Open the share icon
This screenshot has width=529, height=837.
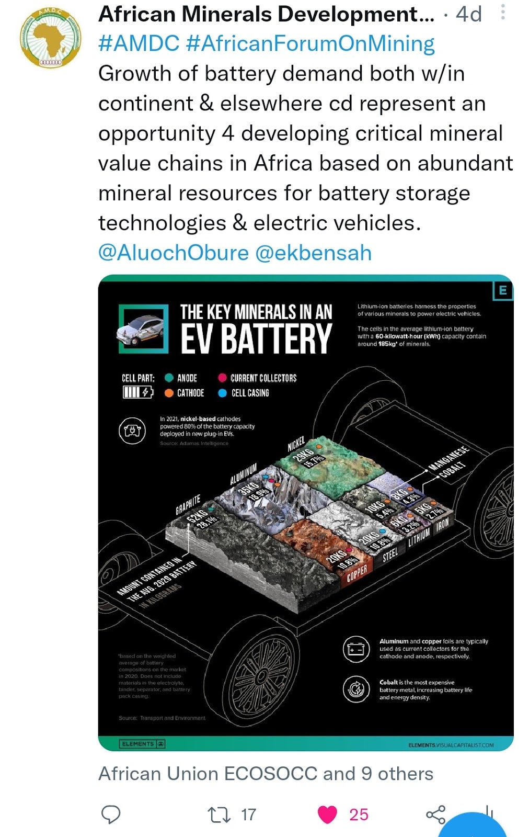click(x=435, y=815)
